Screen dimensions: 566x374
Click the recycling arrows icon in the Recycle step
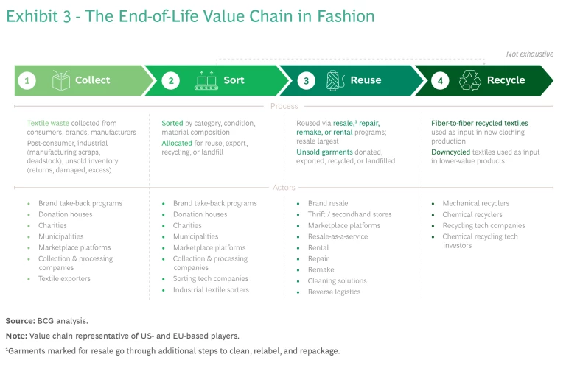click(470, 80)
